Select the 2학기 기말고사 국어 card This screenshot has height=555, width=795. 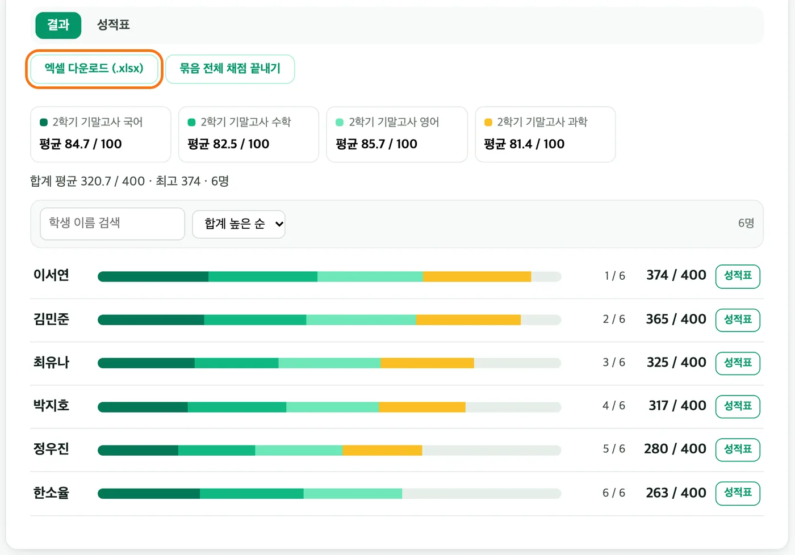[101, 134]
